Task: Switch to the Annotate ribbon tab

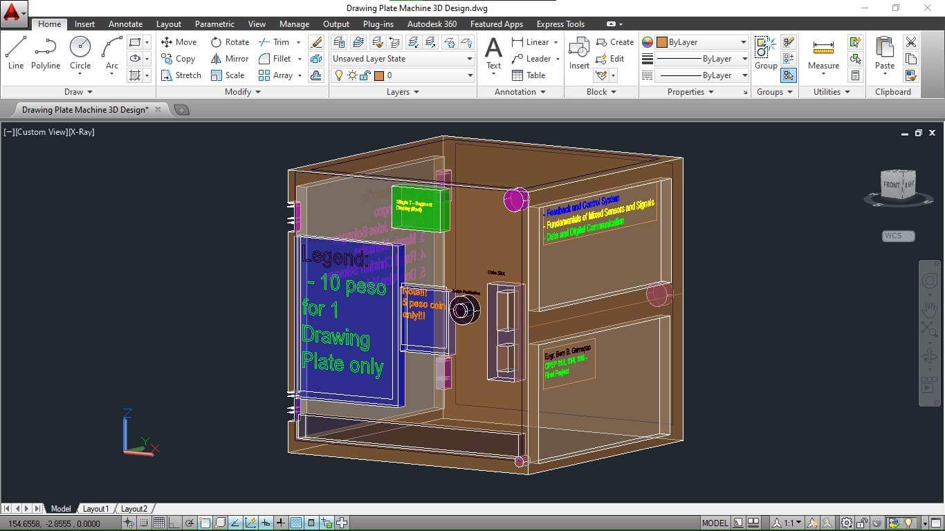Action: pos(125,24)
